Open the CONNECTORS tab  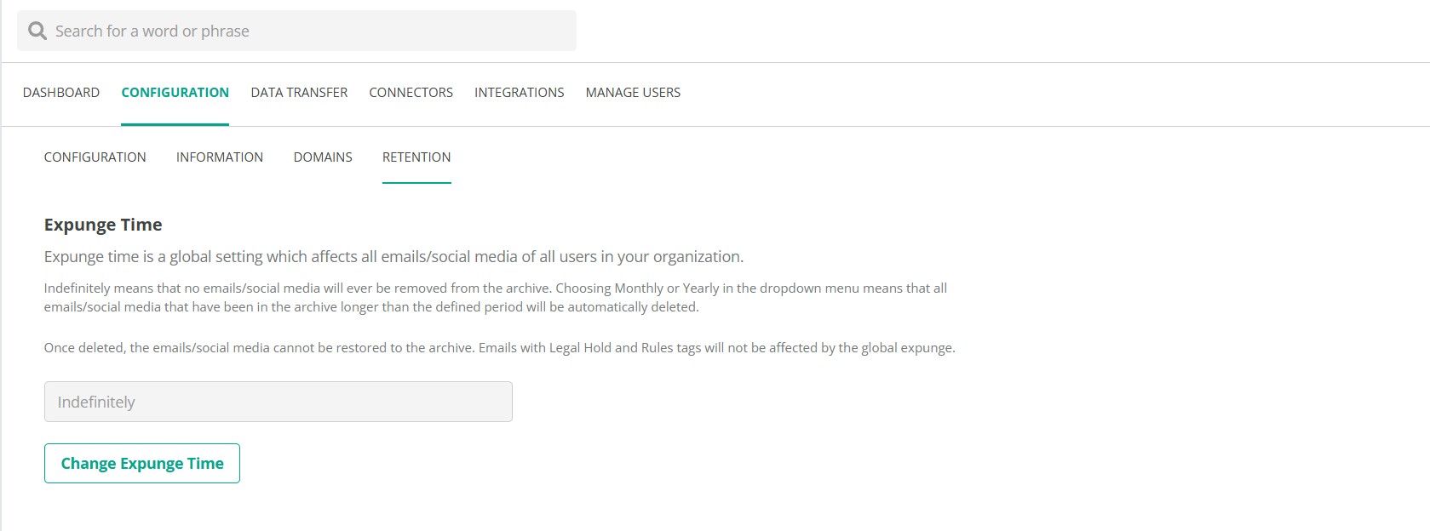(411, 93)
